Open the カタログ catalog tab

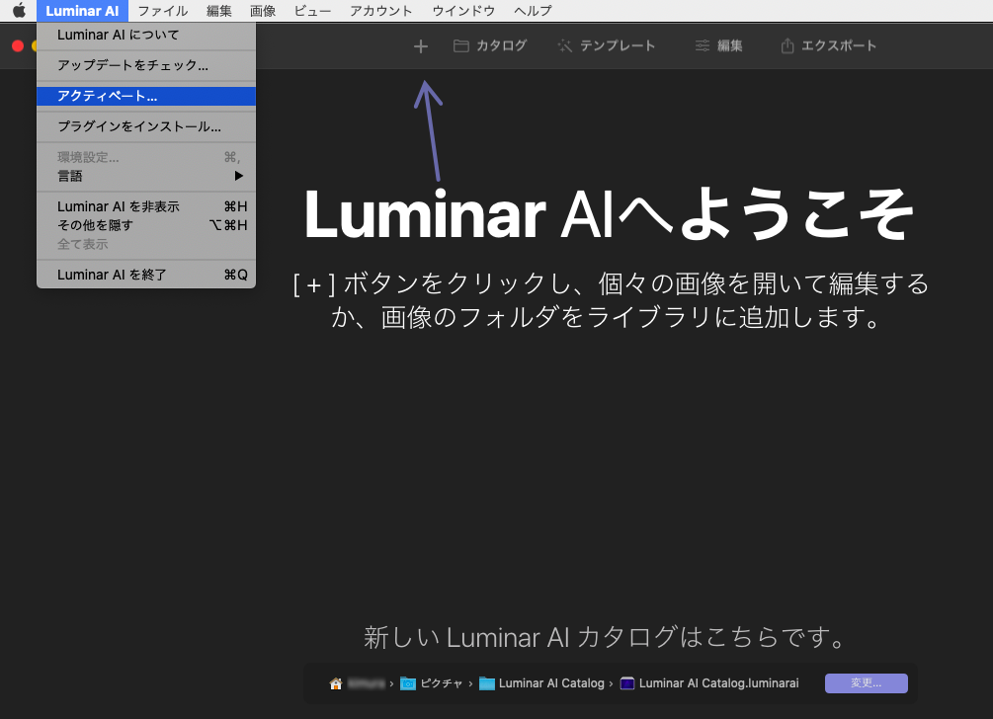(x=490, y=45)
